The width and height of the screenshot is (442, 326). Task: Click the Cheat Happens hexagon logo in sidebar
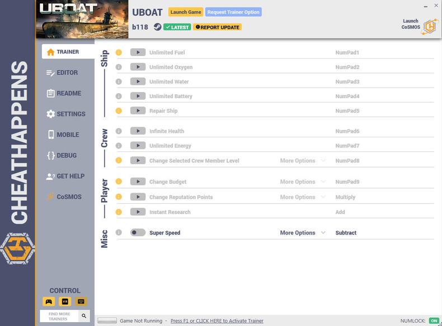coord(17,248)
